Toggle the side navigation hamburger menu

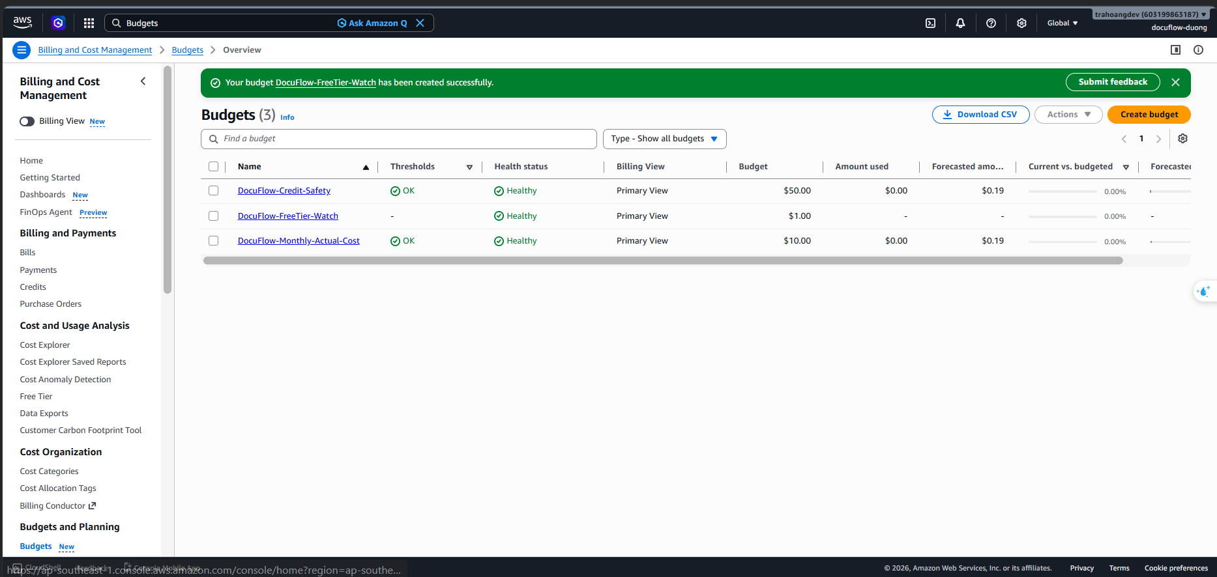[22, 50]
